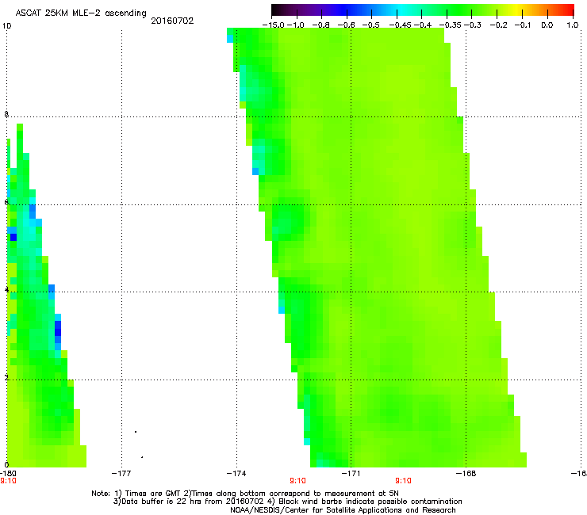Screen dimensions: 587x515
Task: Select the 20160702 date beside the title
Action: click(172, 21)
